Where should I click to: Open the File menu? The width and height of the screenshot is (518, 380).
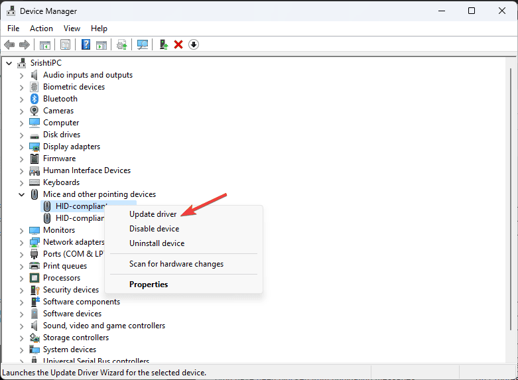[x=13, y=29]
